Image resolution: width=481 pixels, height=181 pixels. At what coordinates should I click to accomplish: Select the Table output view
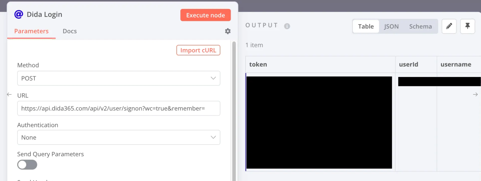pyautogui.click(x=366, y=26)
